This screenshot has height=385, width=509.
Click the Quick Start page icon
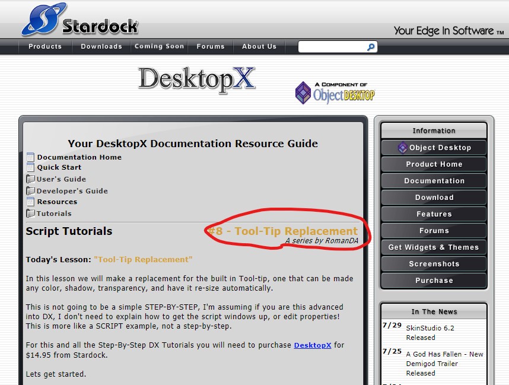click(x=30, y=167)
